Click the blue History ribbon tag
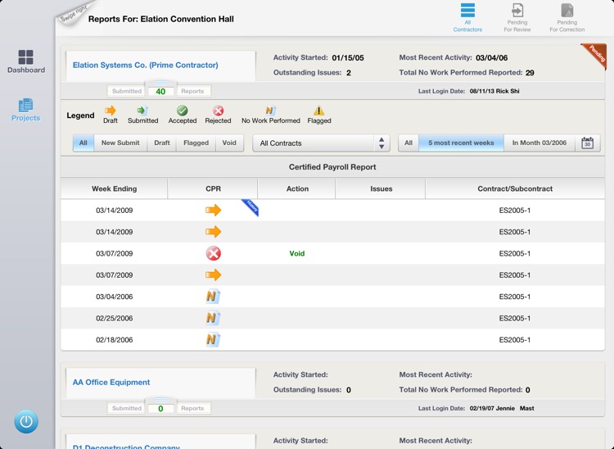Screen dimensions: 614x449 (251, 206)
